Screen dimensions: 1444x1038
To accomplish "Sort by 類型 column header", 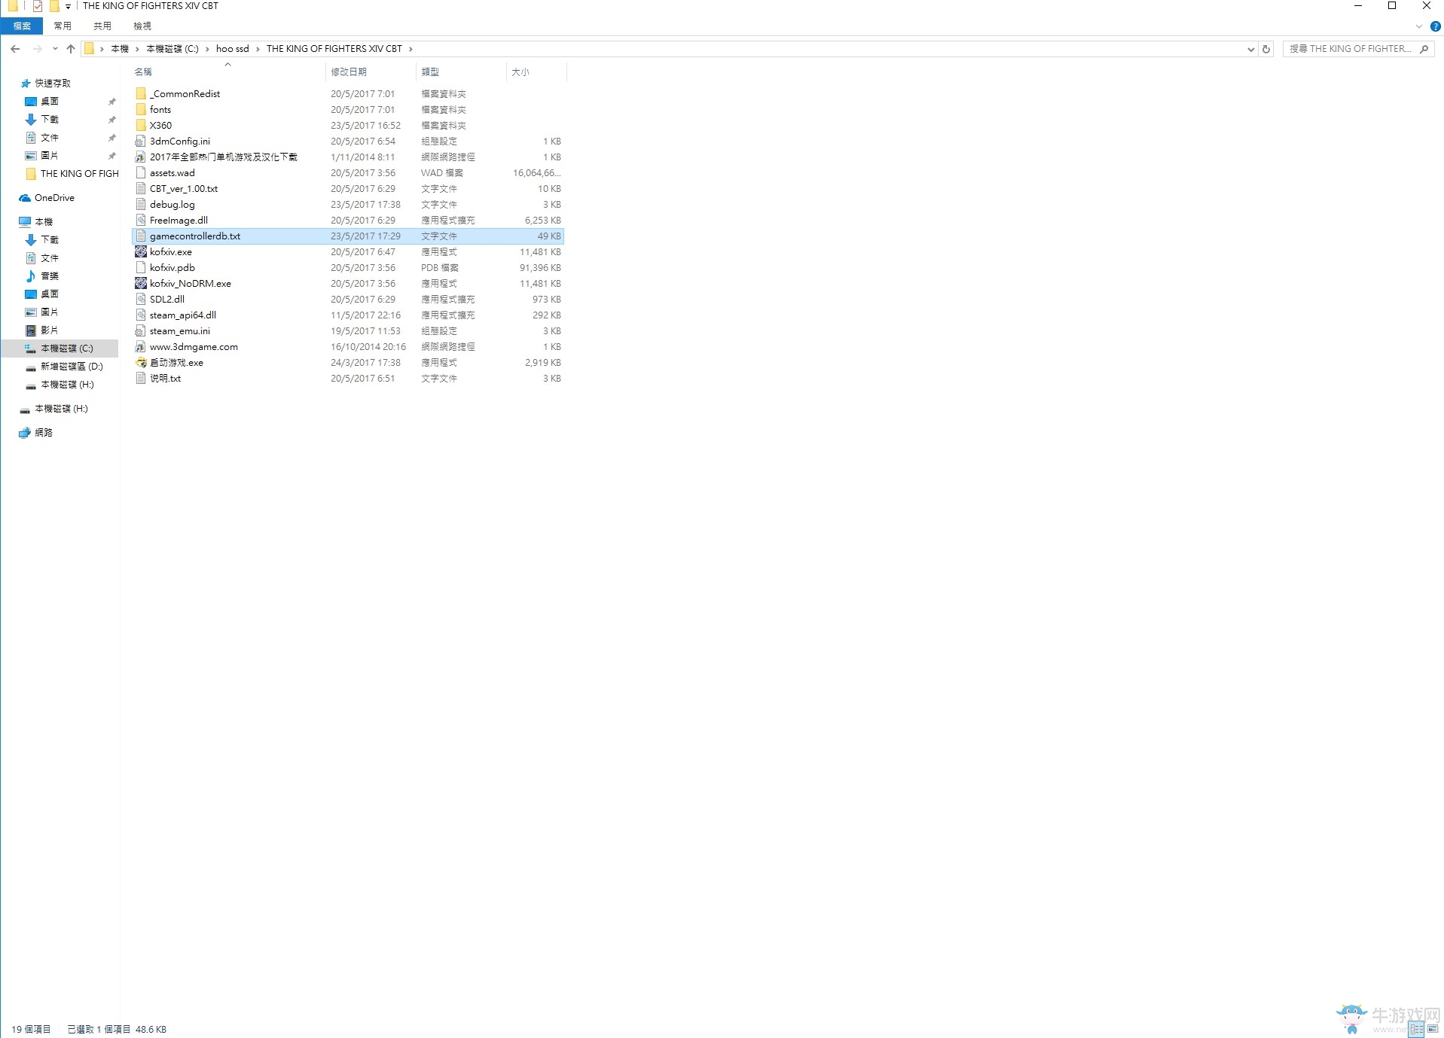I will [461, 72].
